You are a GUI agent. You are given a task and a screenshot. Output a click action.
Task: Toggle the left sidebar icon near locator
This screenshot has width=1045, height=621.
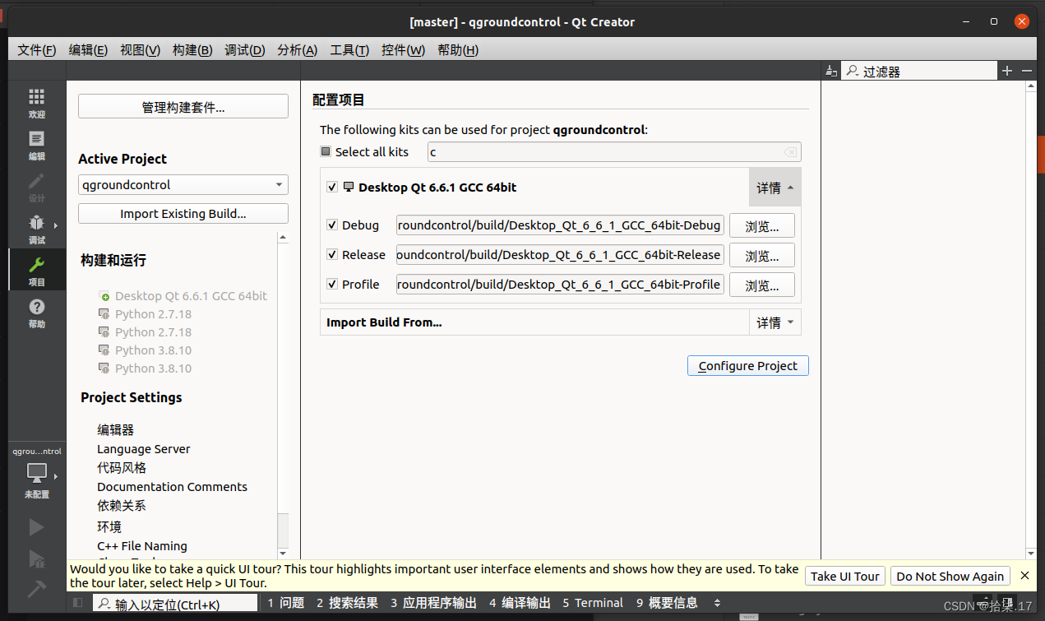pyautogui.click(x=78, y=603)
